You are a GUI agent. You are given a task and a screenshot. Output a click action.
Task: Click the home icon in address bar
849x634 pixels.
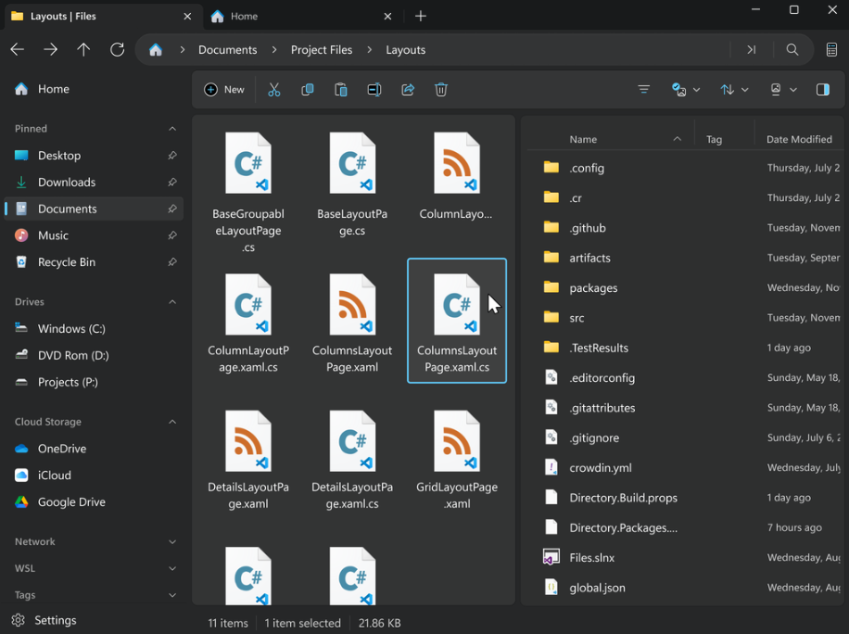click(156, 50)
